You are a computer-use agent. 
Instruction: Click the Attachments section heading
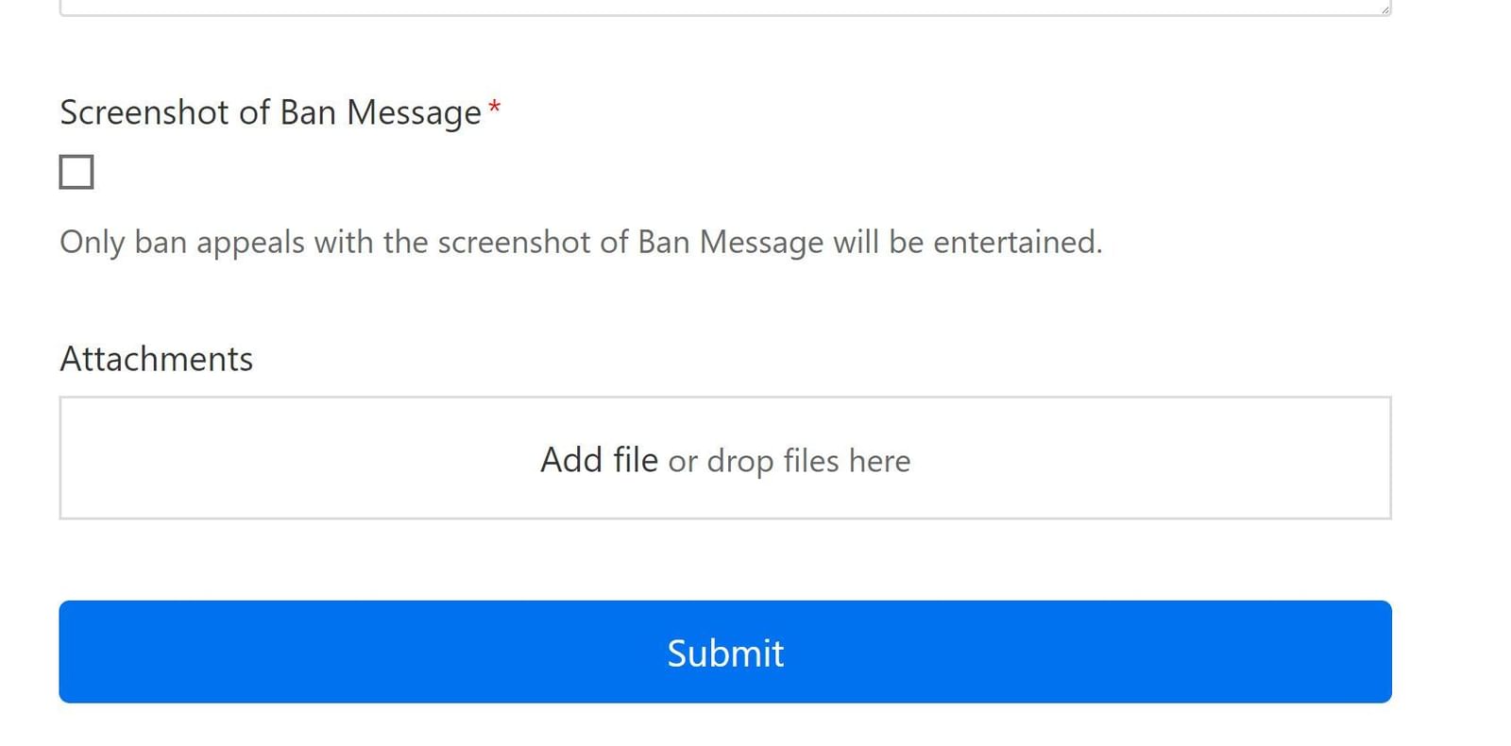click(155, 358)
